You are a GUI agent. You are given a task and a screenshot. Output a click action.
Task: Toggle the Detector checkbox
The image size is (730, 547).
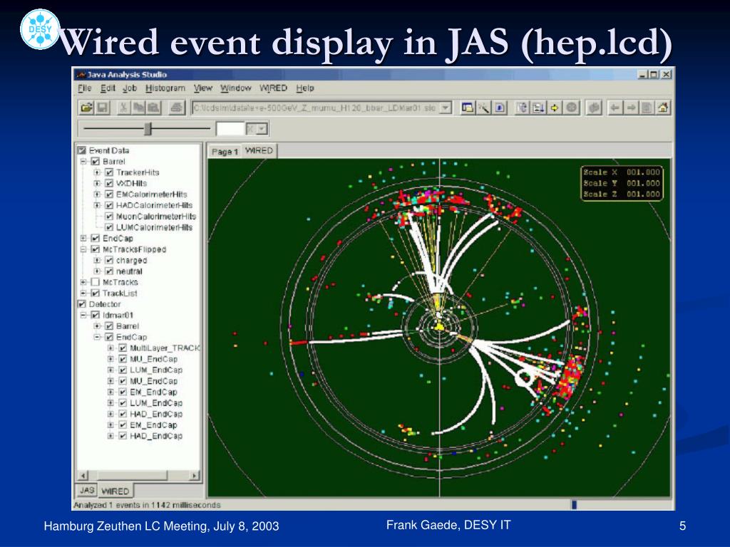82,304
